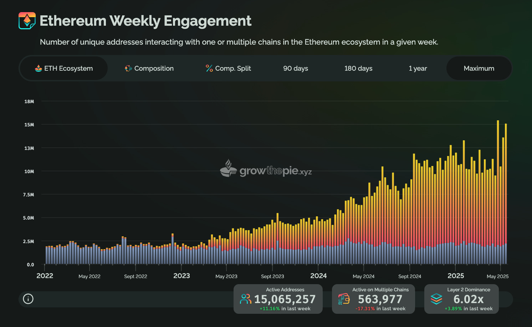
Task: Click the 7.5M y-axis label
Action: 29,195
